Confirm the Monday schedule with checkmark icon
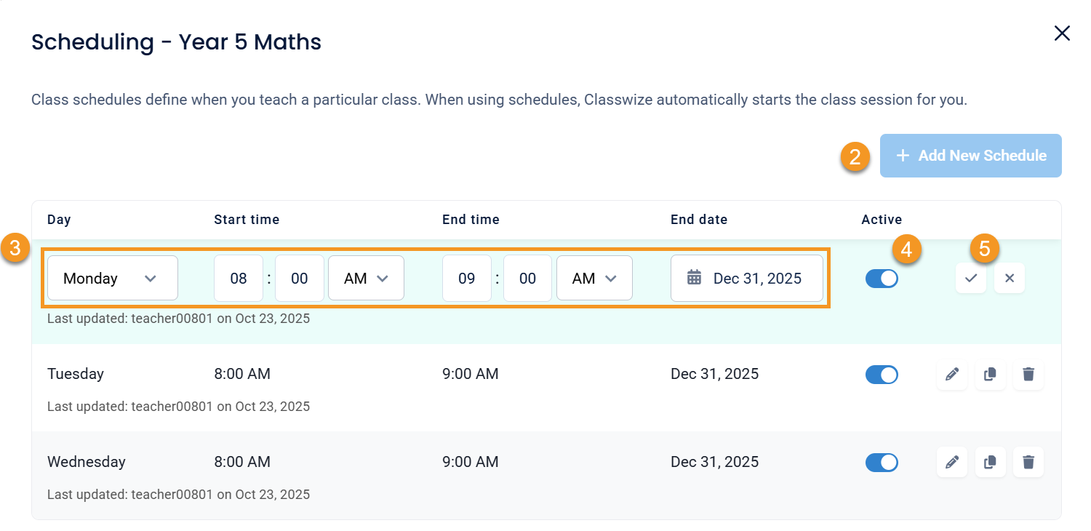The height and width of the screenshot is (531, 1091). pos(971,278)
